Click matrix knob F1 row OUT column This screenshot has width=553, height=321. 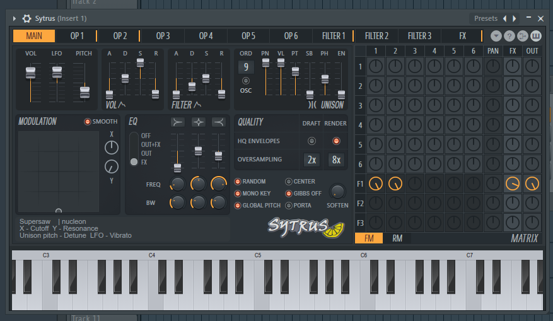532,184
